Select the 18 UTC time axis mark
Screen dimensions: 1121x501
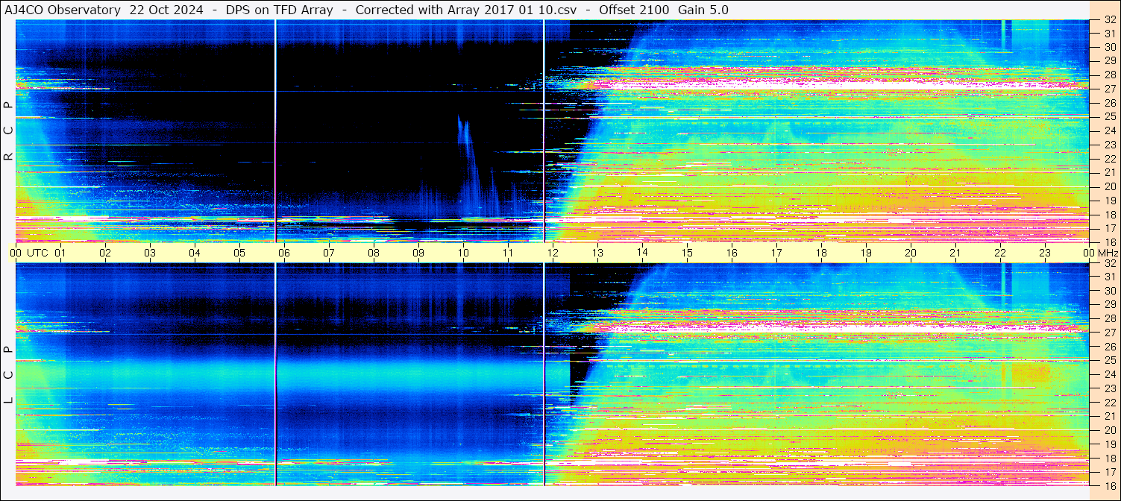pos(820,253)
